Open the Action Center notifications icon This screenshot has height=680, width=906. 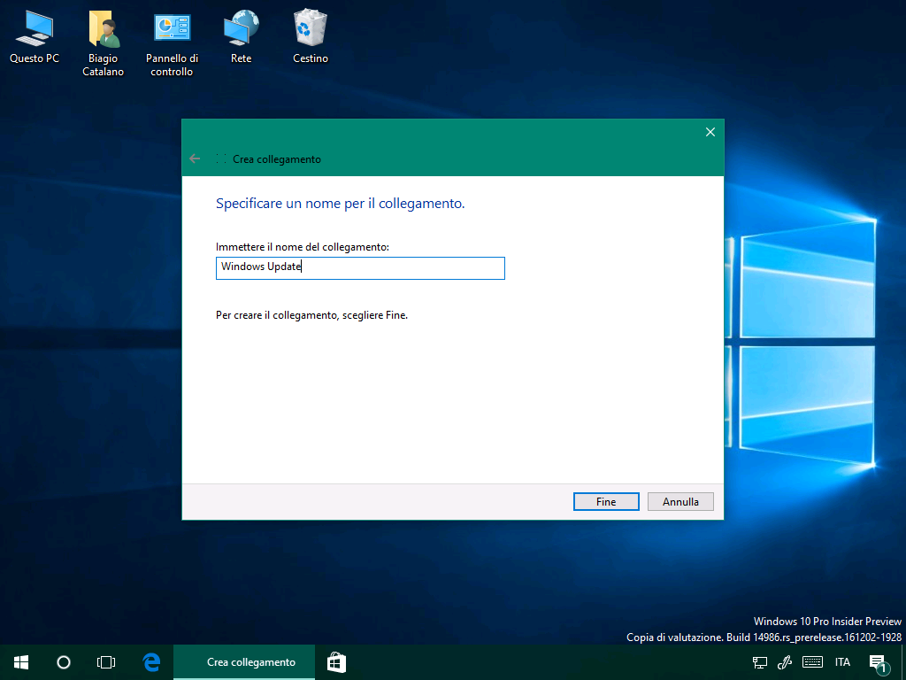click(x=879, y=663)
